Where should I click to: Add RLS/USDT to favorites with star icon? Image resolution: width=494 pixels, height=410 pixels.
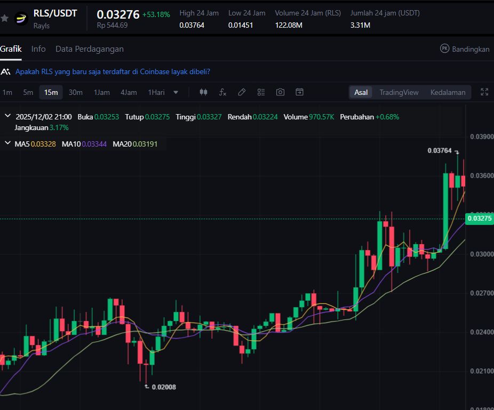pyautogui.click(x=5, y=18)
